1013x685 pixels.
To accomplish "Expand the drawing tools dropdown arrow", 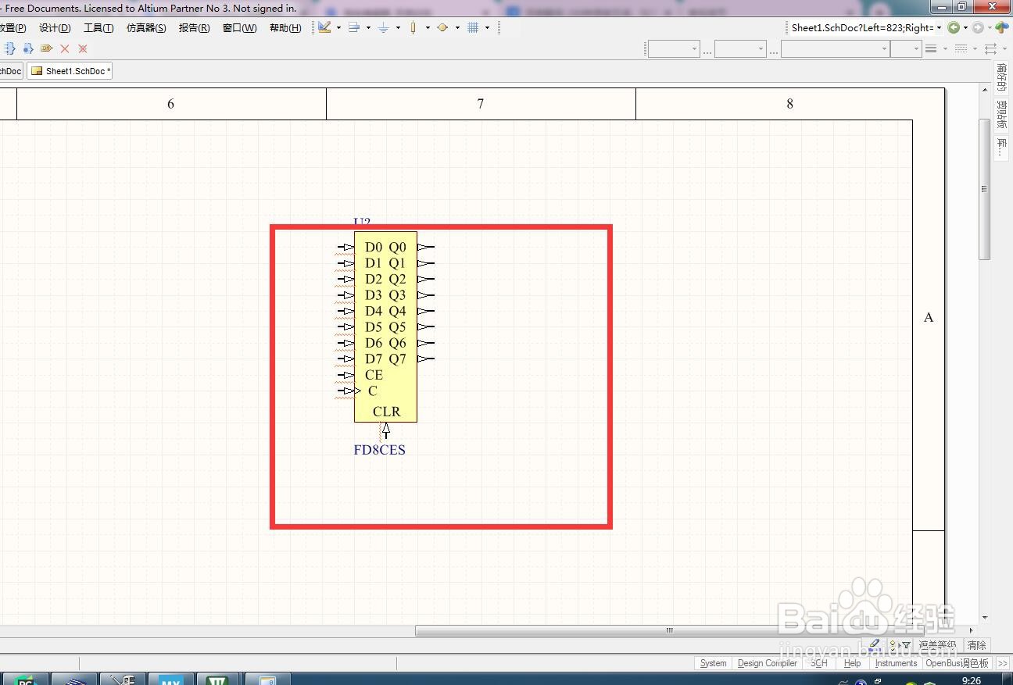I will point(338,28).
